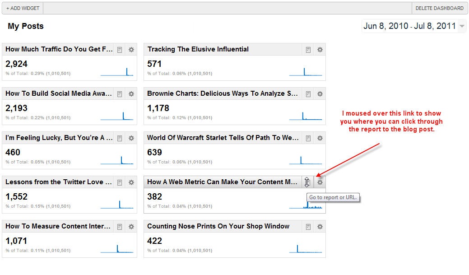
Task: Click report icon on Lessons from Twitter widget
Action: click(x=120, y=182)
